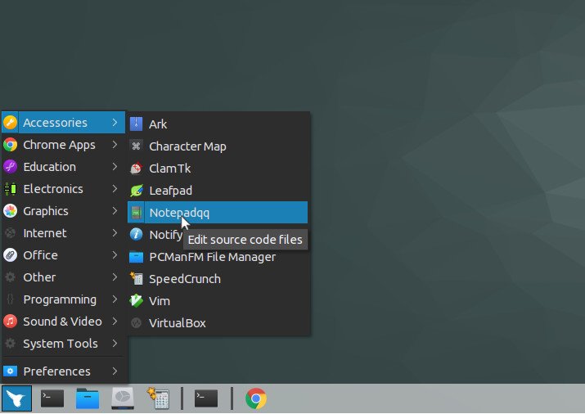The image size is (585, 414).
Task: Click the Notify info icon
Action: 136,234
